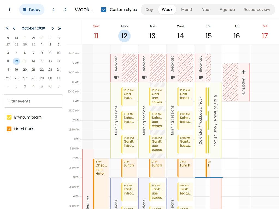This screenshot has height=209, width=279.
Task: Advance to next month in mini calendar
Action: pos(53,28)
